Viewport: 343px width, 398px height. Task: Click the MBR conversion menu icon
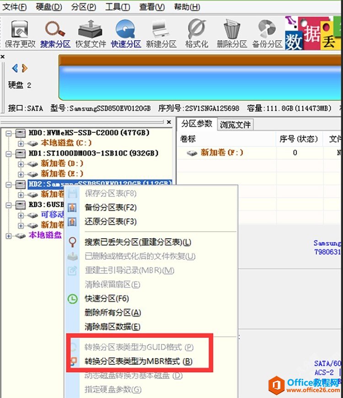pos(73,361)
